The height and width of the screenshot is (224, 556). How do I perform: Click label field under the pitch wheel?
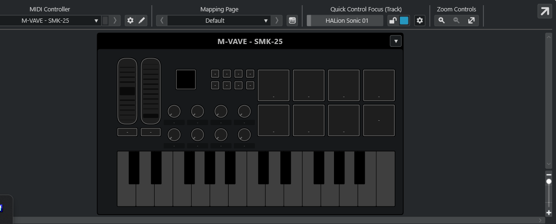tap(127, 132)
